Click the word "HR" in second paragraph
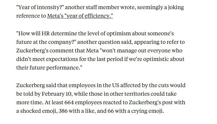The height and width of the screenshot is (124, 217). 46,33
